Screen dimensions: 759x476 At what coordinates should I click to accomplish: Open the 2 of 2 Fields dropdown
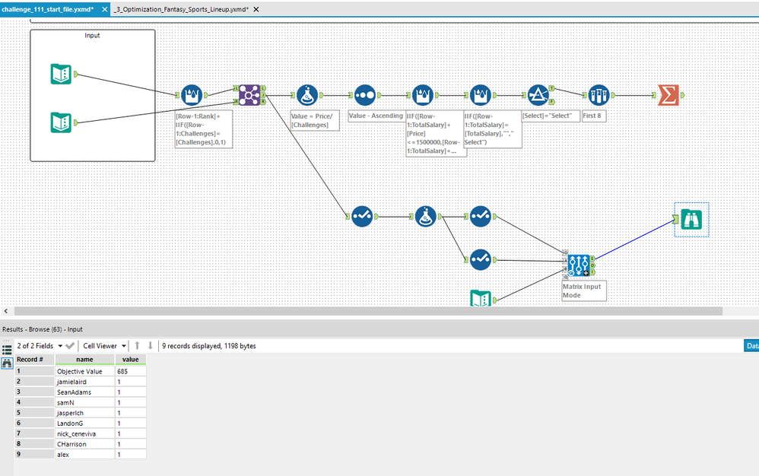click(40, 346)
